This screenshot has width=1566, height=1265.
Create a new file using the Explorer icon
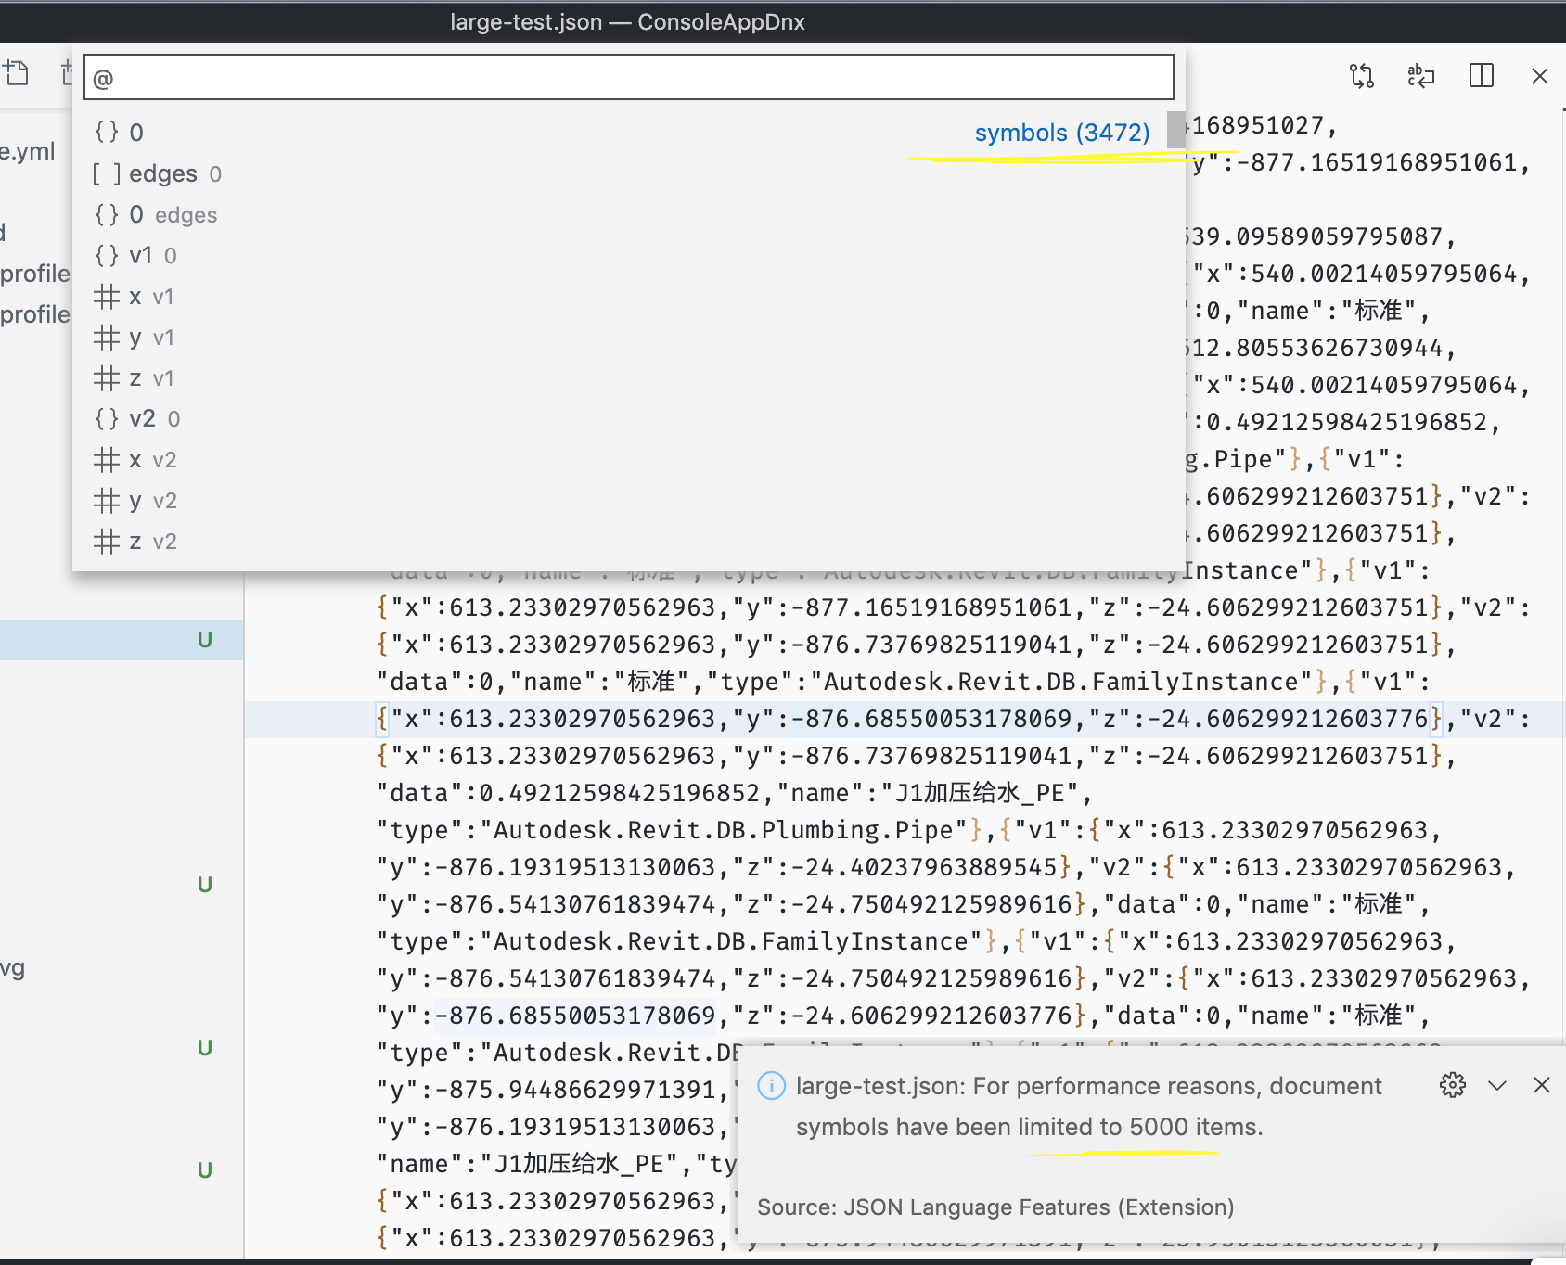click(17, 72)
